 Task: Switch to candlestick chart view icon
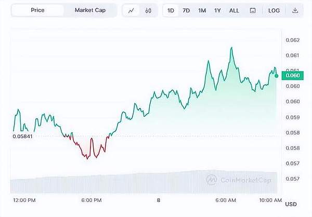coord(148,10)
